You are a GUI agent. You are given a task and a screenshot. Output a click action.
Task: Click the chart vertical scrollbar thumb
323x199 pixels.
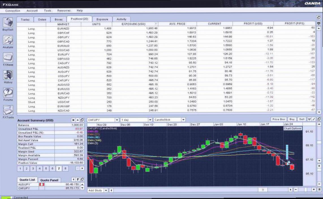(319, 142)
